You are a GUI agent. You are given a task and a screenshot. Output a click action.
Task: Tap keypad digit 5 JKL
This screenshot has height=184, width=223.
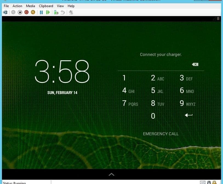[157, 91]
